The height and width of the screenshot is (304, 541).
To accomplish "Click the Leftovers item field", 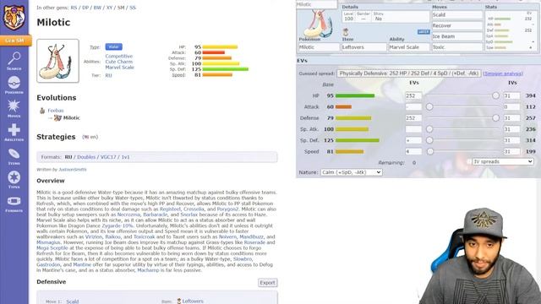I will (x=364, y=47).
